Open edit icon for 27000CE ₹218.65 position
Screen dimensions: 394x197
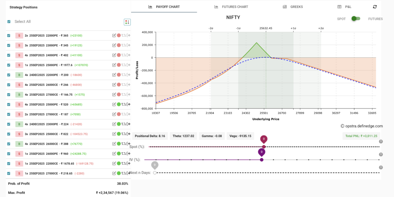pos(114,174)
